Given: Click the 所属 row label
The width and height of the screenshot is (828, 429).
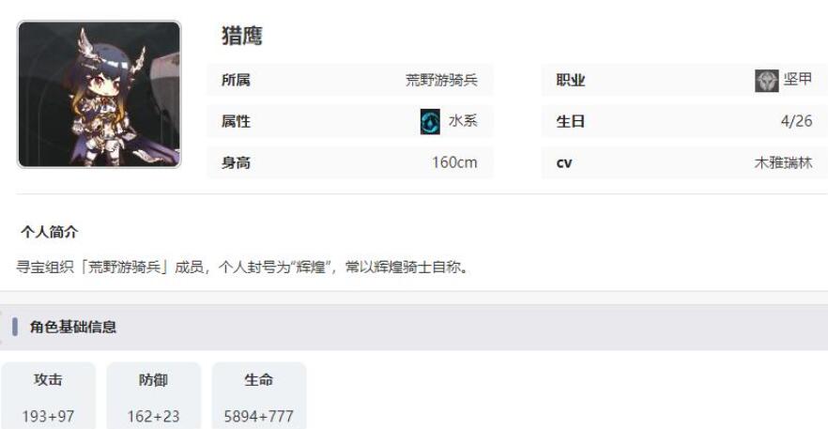Looking at the screenshot, I should click(x=236, y=81).
